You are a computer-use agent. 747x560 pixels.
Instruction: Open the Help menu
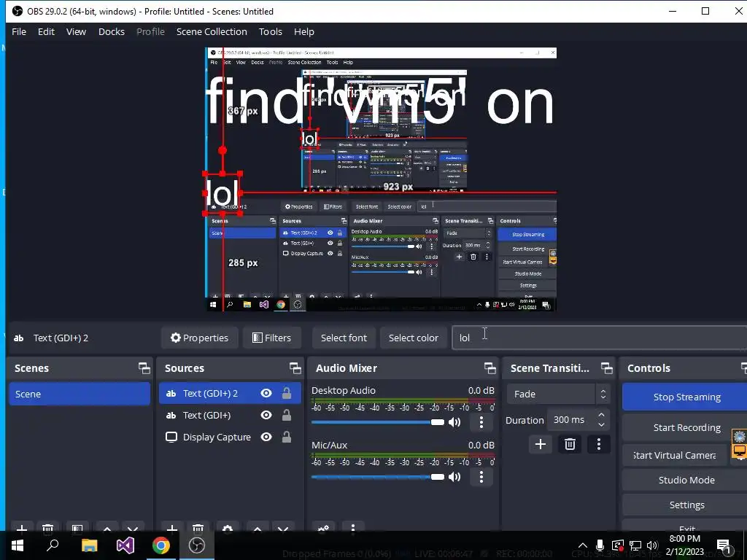click(304, 31)
